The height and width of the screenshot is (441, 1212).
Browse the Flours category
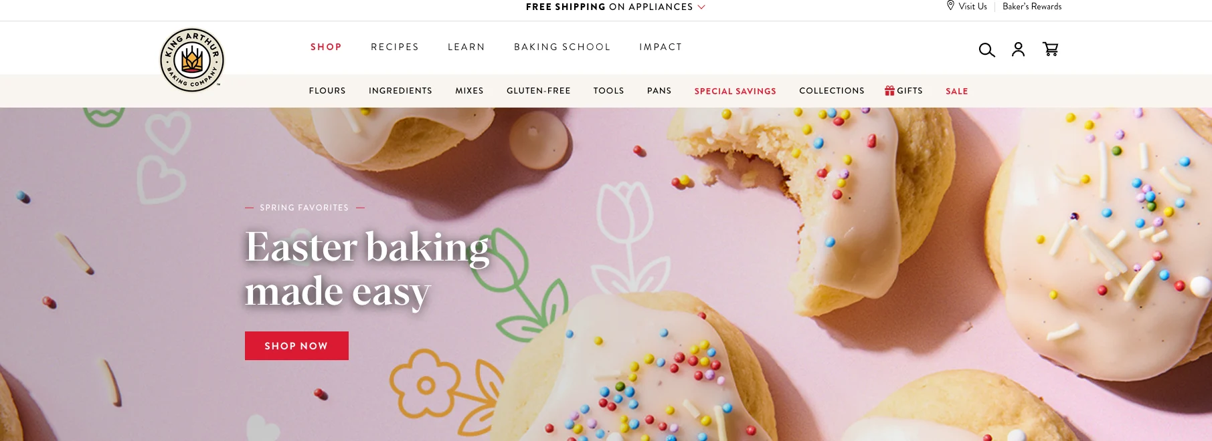point(327,91)
